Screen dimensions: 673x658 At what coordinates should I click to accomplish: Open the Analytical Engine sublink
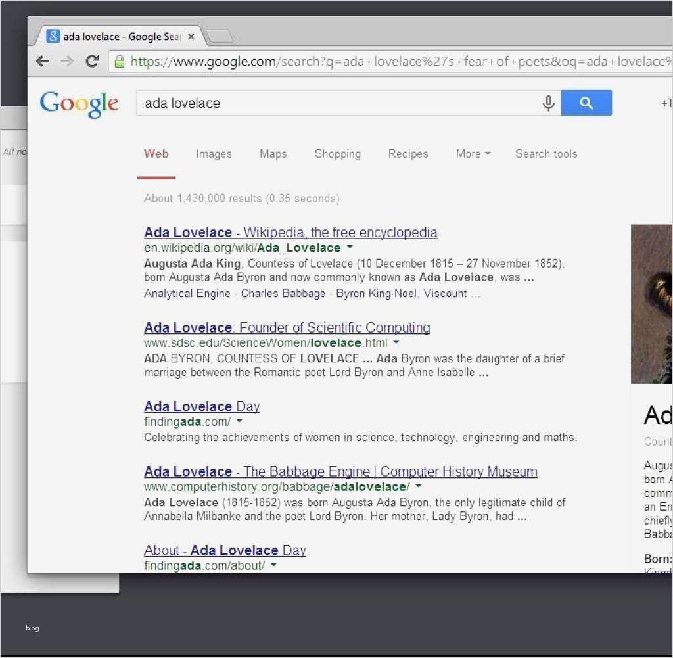click(187, 294)
